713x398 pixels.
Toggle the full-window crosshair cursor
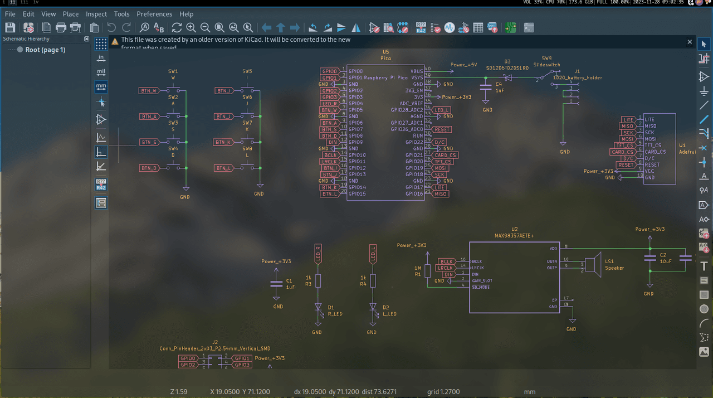click(x=101, y=103)
